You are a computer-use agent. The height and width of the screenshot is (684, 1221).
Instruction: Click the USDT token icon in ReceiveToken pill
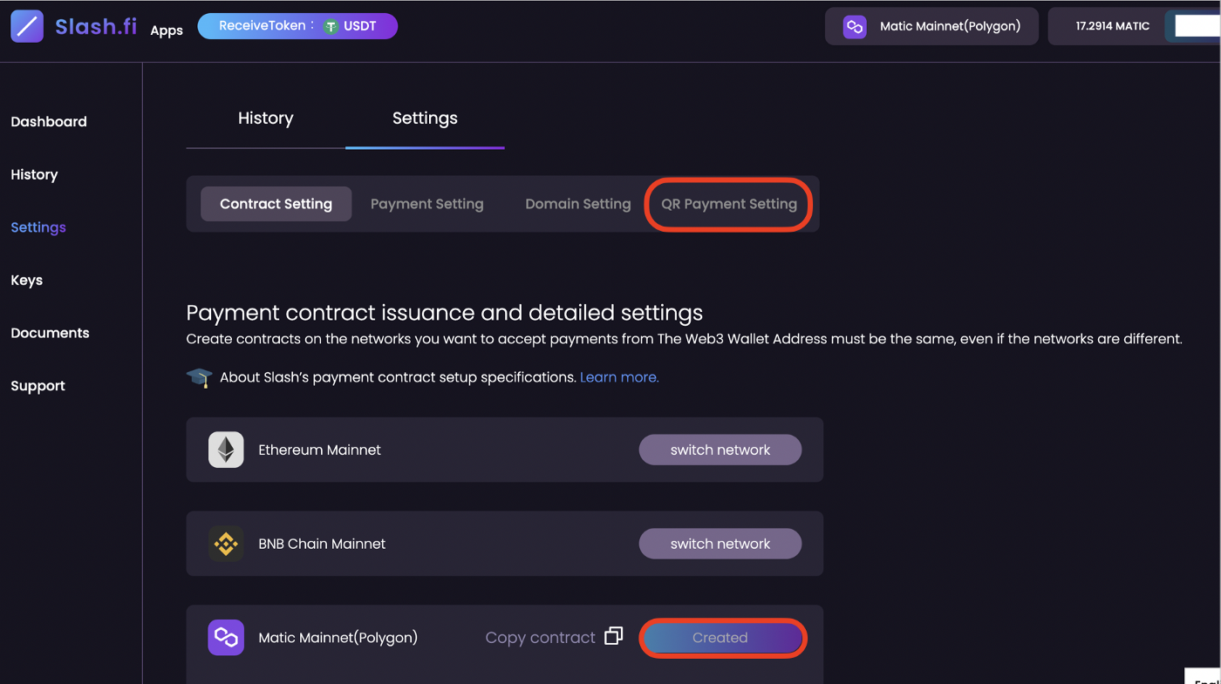coord(331,26)
